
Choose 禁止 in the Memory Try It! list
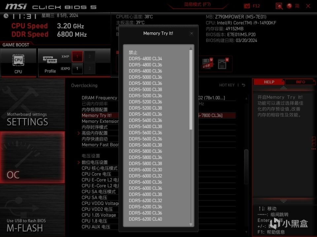click(x=133, y=52)
